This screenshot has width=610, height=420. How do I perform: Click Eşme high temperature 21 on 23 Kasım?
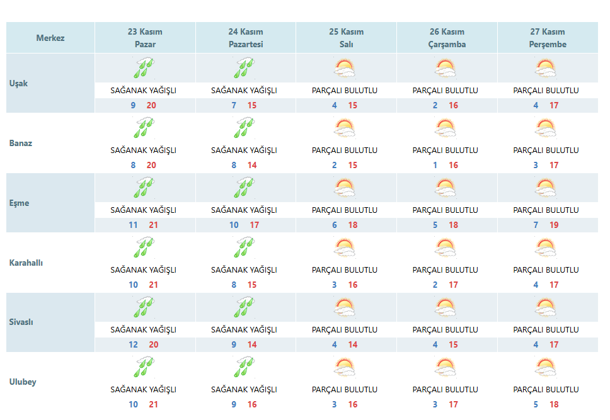[153, 225]
